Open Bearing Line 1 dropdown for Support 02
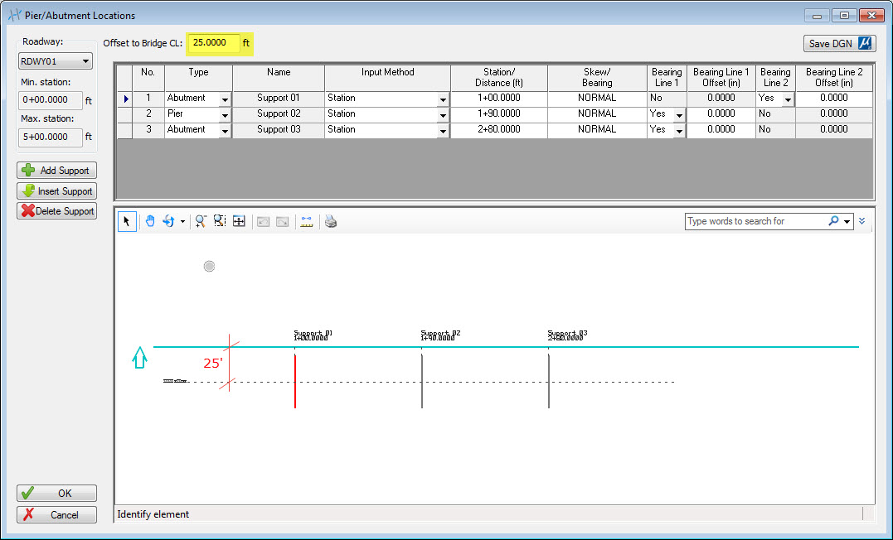 [679, 115]
